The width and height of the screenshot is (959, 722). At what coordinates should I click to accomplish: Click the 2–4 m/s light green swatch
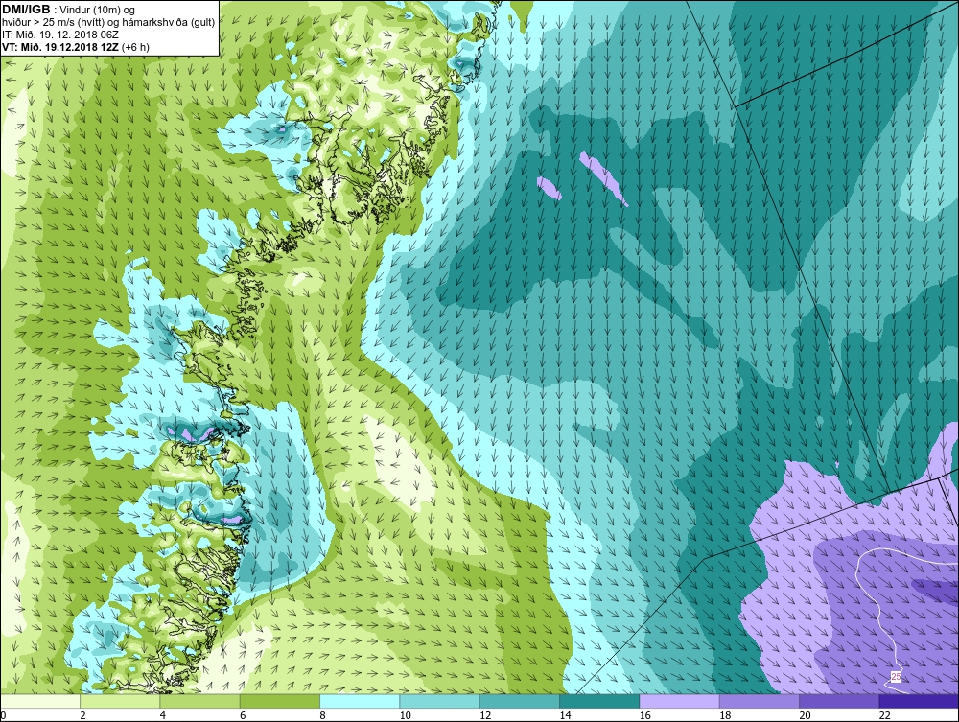[120, 701]
